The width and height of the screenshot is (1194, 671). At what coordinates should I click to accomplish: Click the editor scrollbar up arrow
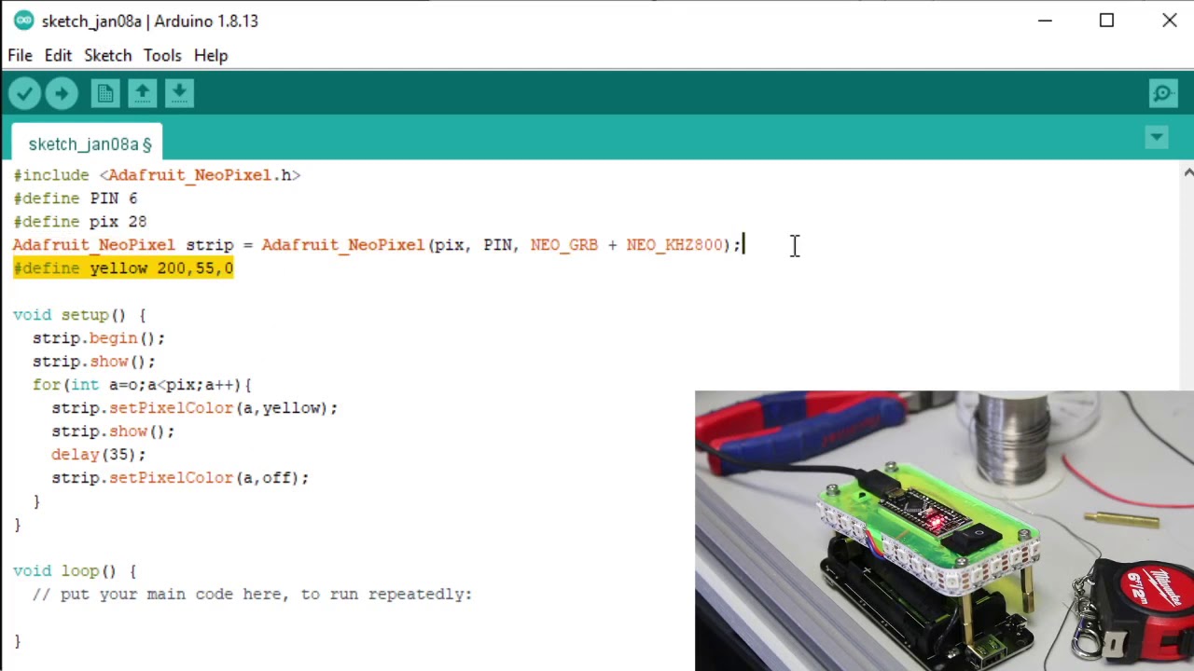[1187, 172]
